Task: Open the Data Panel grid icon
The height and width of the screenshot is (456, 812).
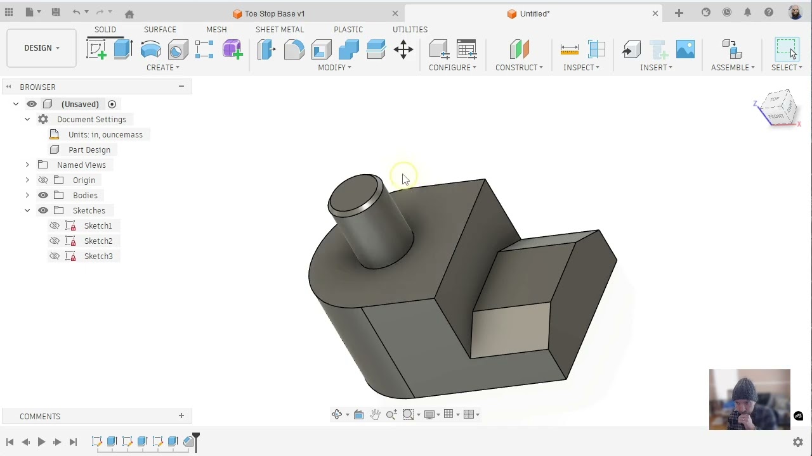Action: click(9, 13)
